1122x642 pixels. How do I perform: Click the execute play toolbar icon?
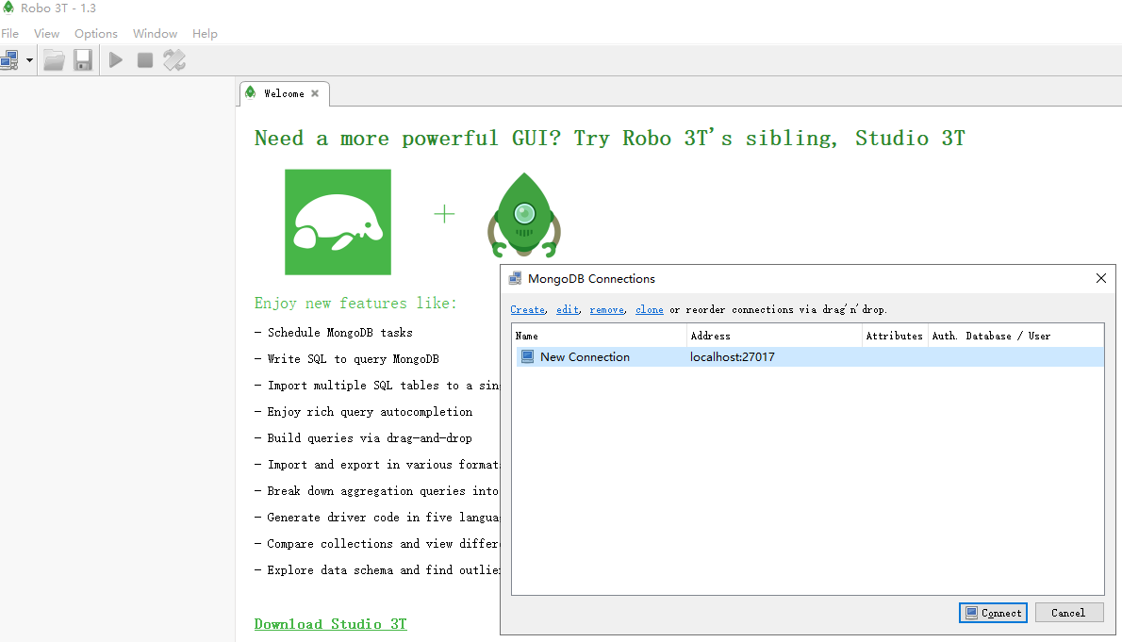click(x=116, y=60)
